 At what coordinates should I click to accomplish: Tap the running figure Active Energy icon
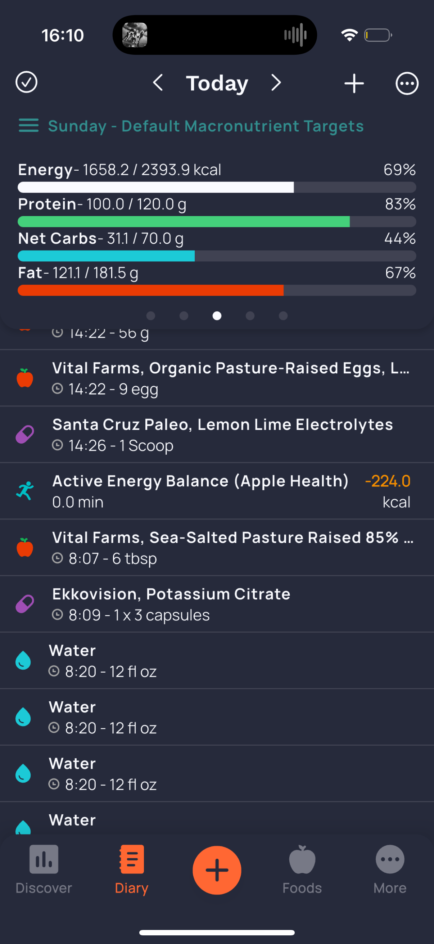[x=25, y=491]
